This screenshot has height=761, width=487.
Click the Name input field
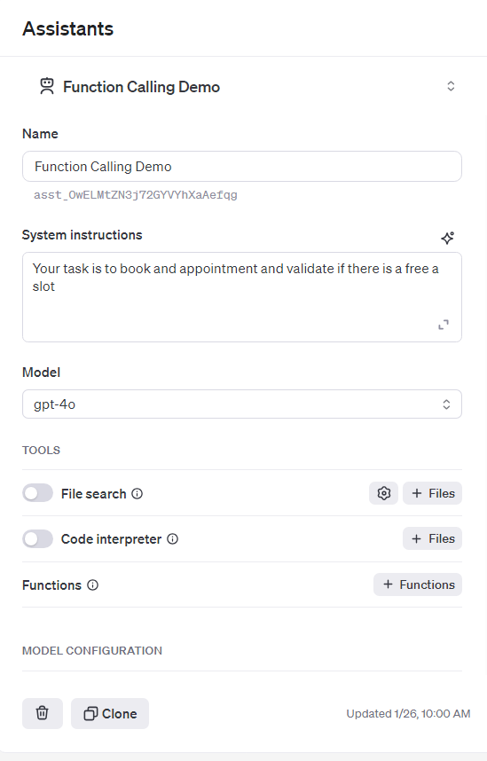(x=242, y=167)
